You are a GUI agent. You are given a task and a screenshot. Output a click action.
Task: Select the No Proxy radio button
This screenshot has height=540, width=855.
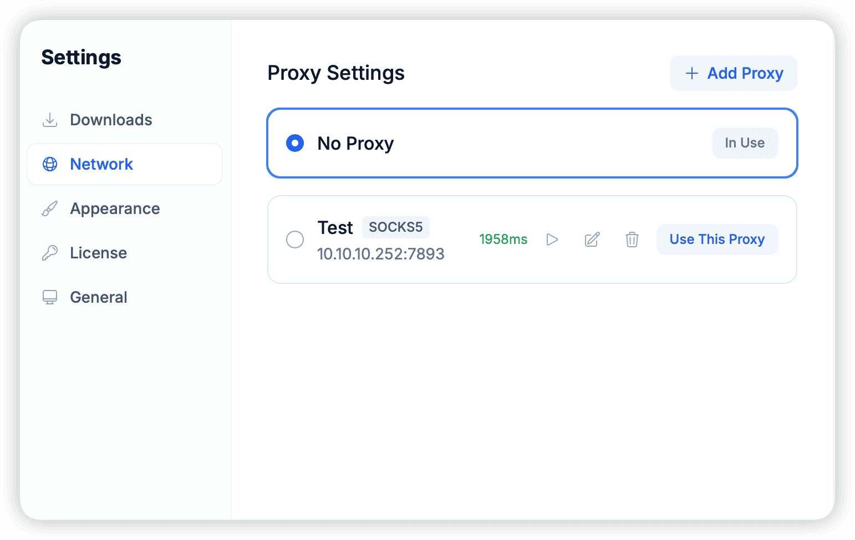pyautogui.click(x=295, y=143)
